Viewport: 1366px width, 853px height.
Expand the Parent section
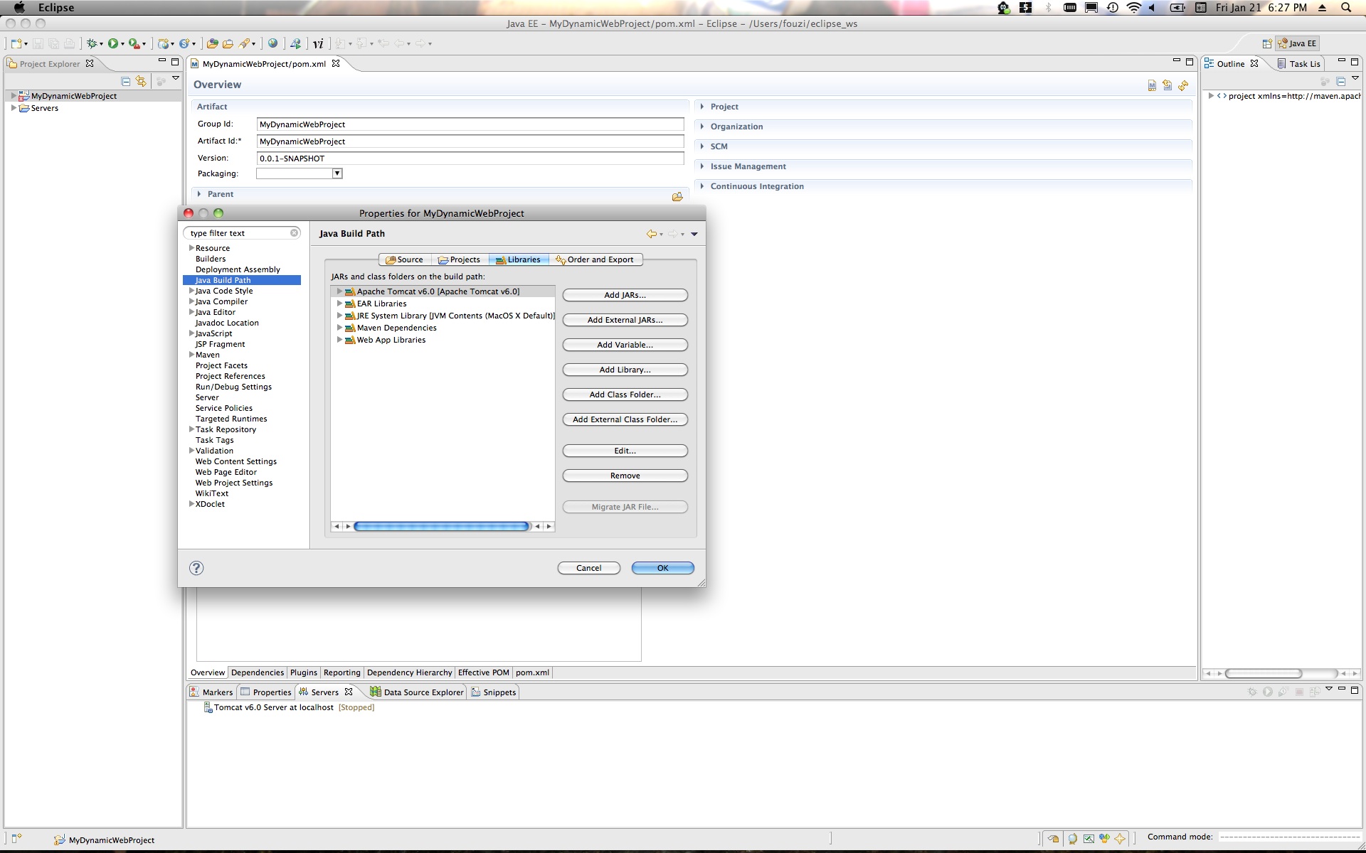(200, 194)
